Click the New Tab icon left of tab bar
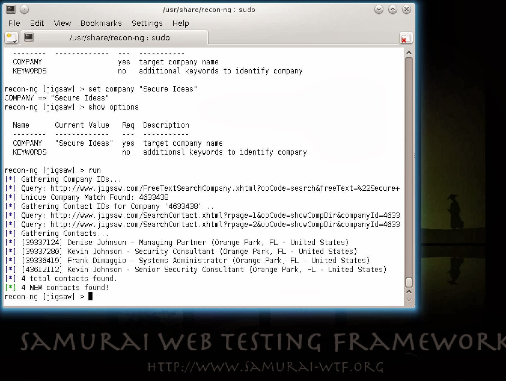This screenshot has height=381, width=506. pos(12,38)
